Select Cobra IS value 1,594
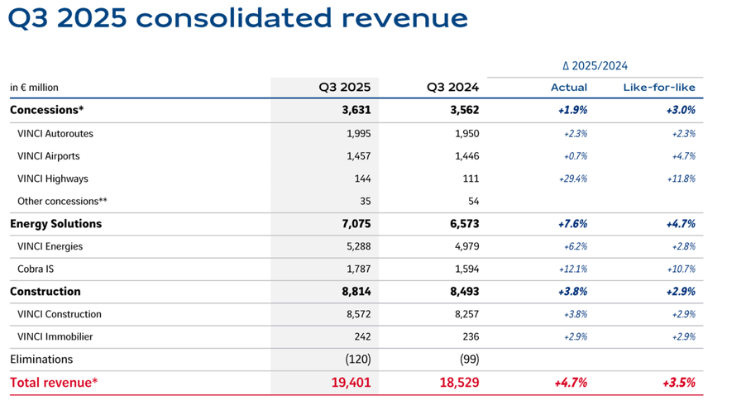 click(x=466, y=269)
